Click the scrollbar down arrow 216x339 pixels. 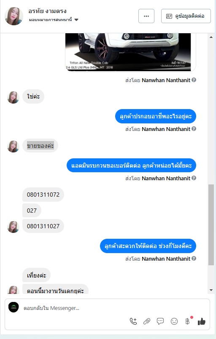(211, 290)
